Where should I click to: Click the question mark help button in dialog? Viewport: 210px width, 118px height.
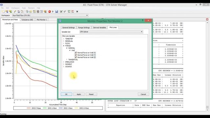click(142, 20)
